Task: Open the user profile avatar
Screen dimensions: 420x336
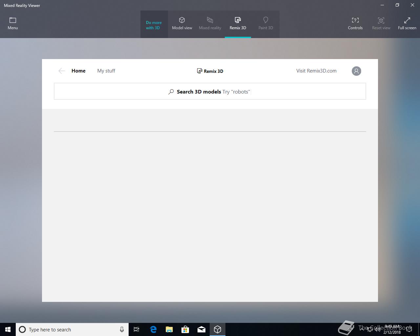Action: [356, 71]
